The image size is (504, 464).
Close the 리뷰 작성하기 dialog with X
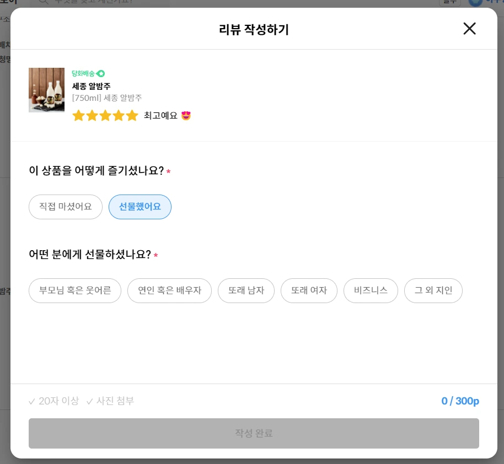point(469,29)
